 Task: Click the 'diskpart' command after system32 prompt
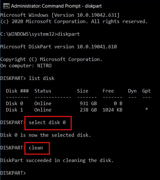pyautogui.click(x=68, y=34)
